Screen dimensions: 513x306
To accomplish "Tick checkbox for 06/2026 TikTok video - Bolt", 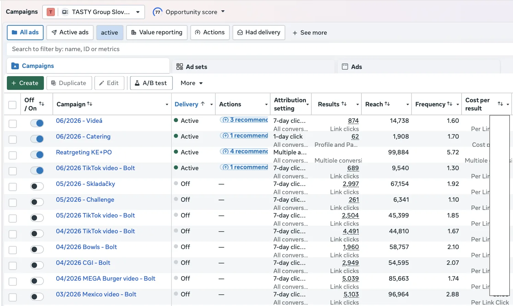I will (x=13, y=171).
